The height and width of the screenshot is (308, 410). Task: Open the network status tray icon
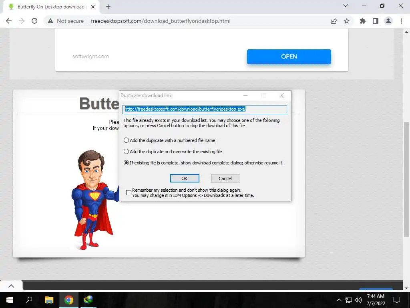(x=349, y=300)
